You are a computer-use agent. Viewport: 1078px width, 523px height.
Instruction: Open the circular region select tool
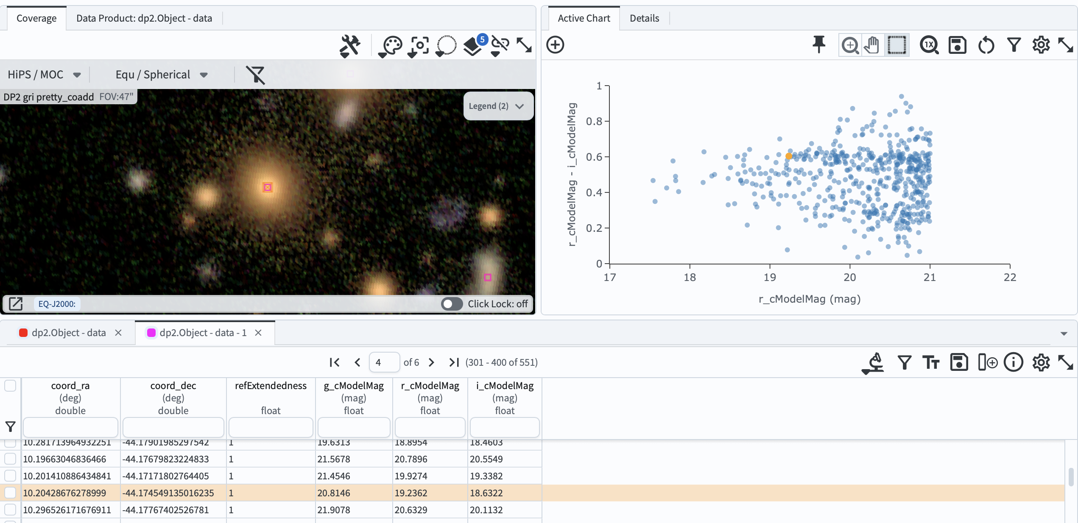point(446,45)
